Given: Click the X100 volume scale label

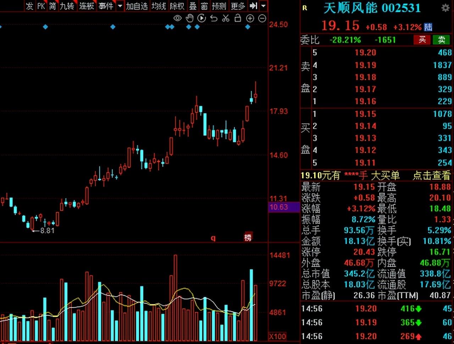Looking at the screenshot, I should click(x=277, y=337).
